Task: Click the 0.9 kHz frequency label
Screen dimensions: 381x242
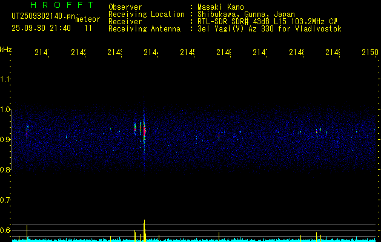Action: coord(6,140)
